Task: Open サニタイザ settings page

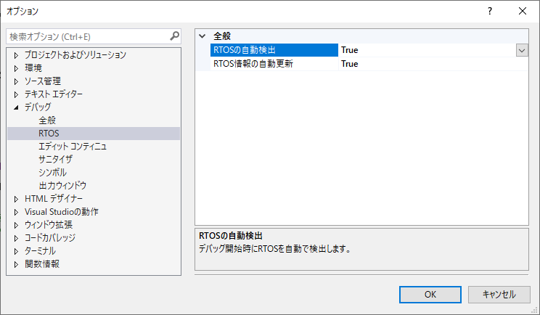Action: click(56, 160)
